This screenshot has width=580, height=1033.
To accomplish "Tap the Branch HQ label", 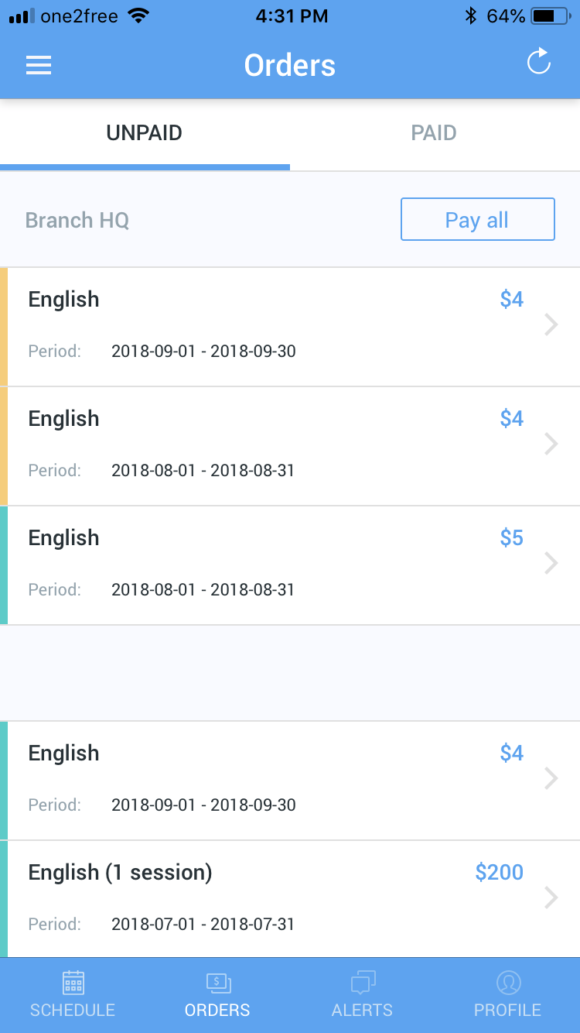I will click(x=77, y=221).
